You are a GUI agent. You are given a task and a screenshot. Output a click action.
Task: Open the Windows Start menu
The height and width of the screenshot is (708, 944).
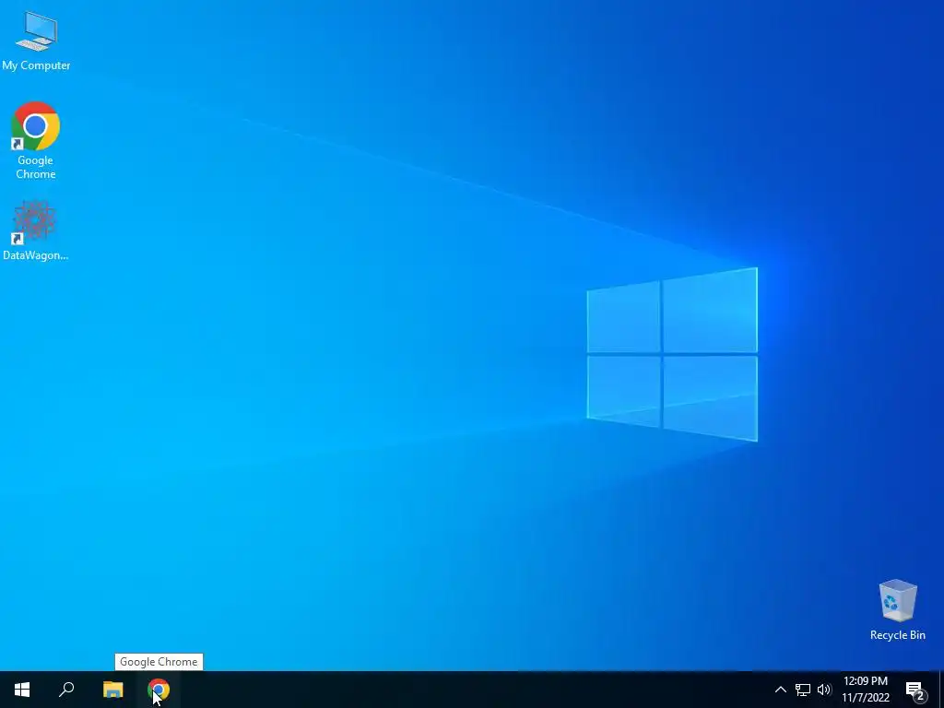22,690
